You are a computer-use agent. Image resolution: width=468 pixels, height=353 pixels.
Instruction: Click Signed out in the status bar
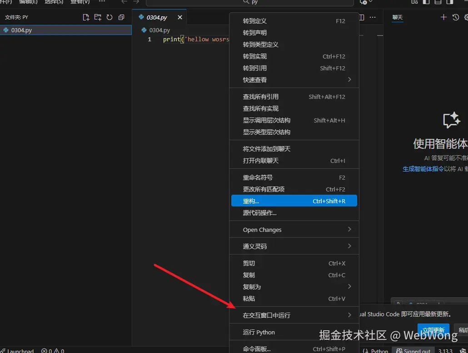pos(413,351)
